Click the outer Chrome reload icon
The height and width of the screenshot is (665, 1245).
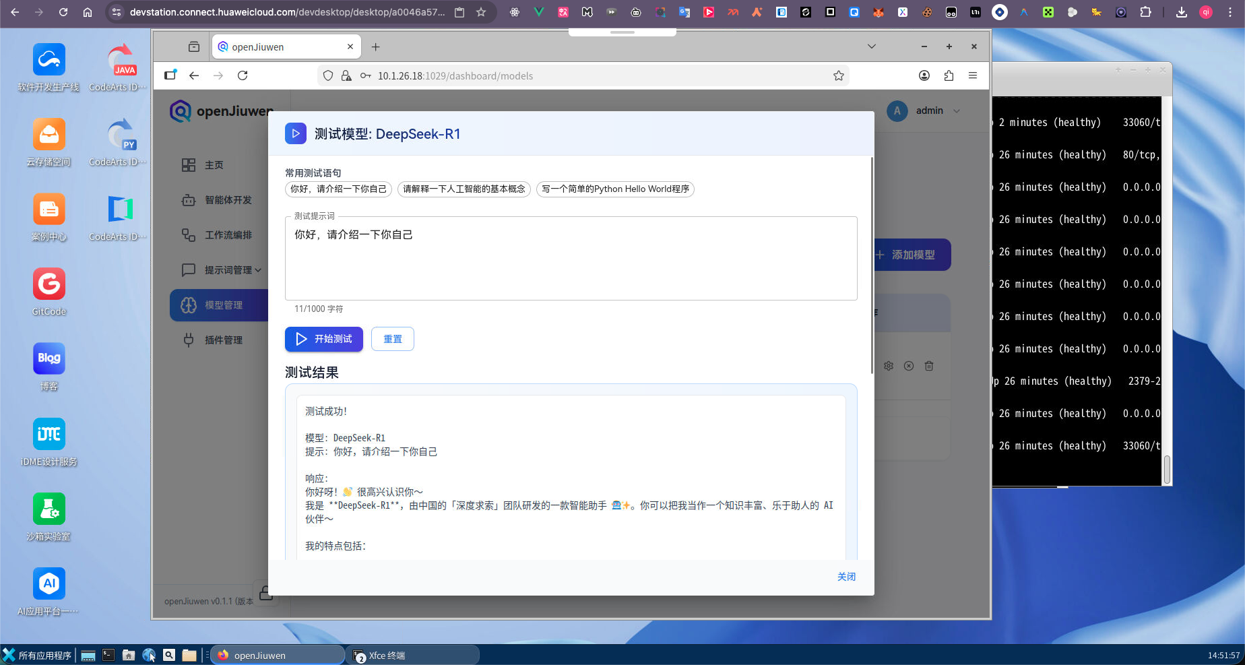[x=63, y=12]
